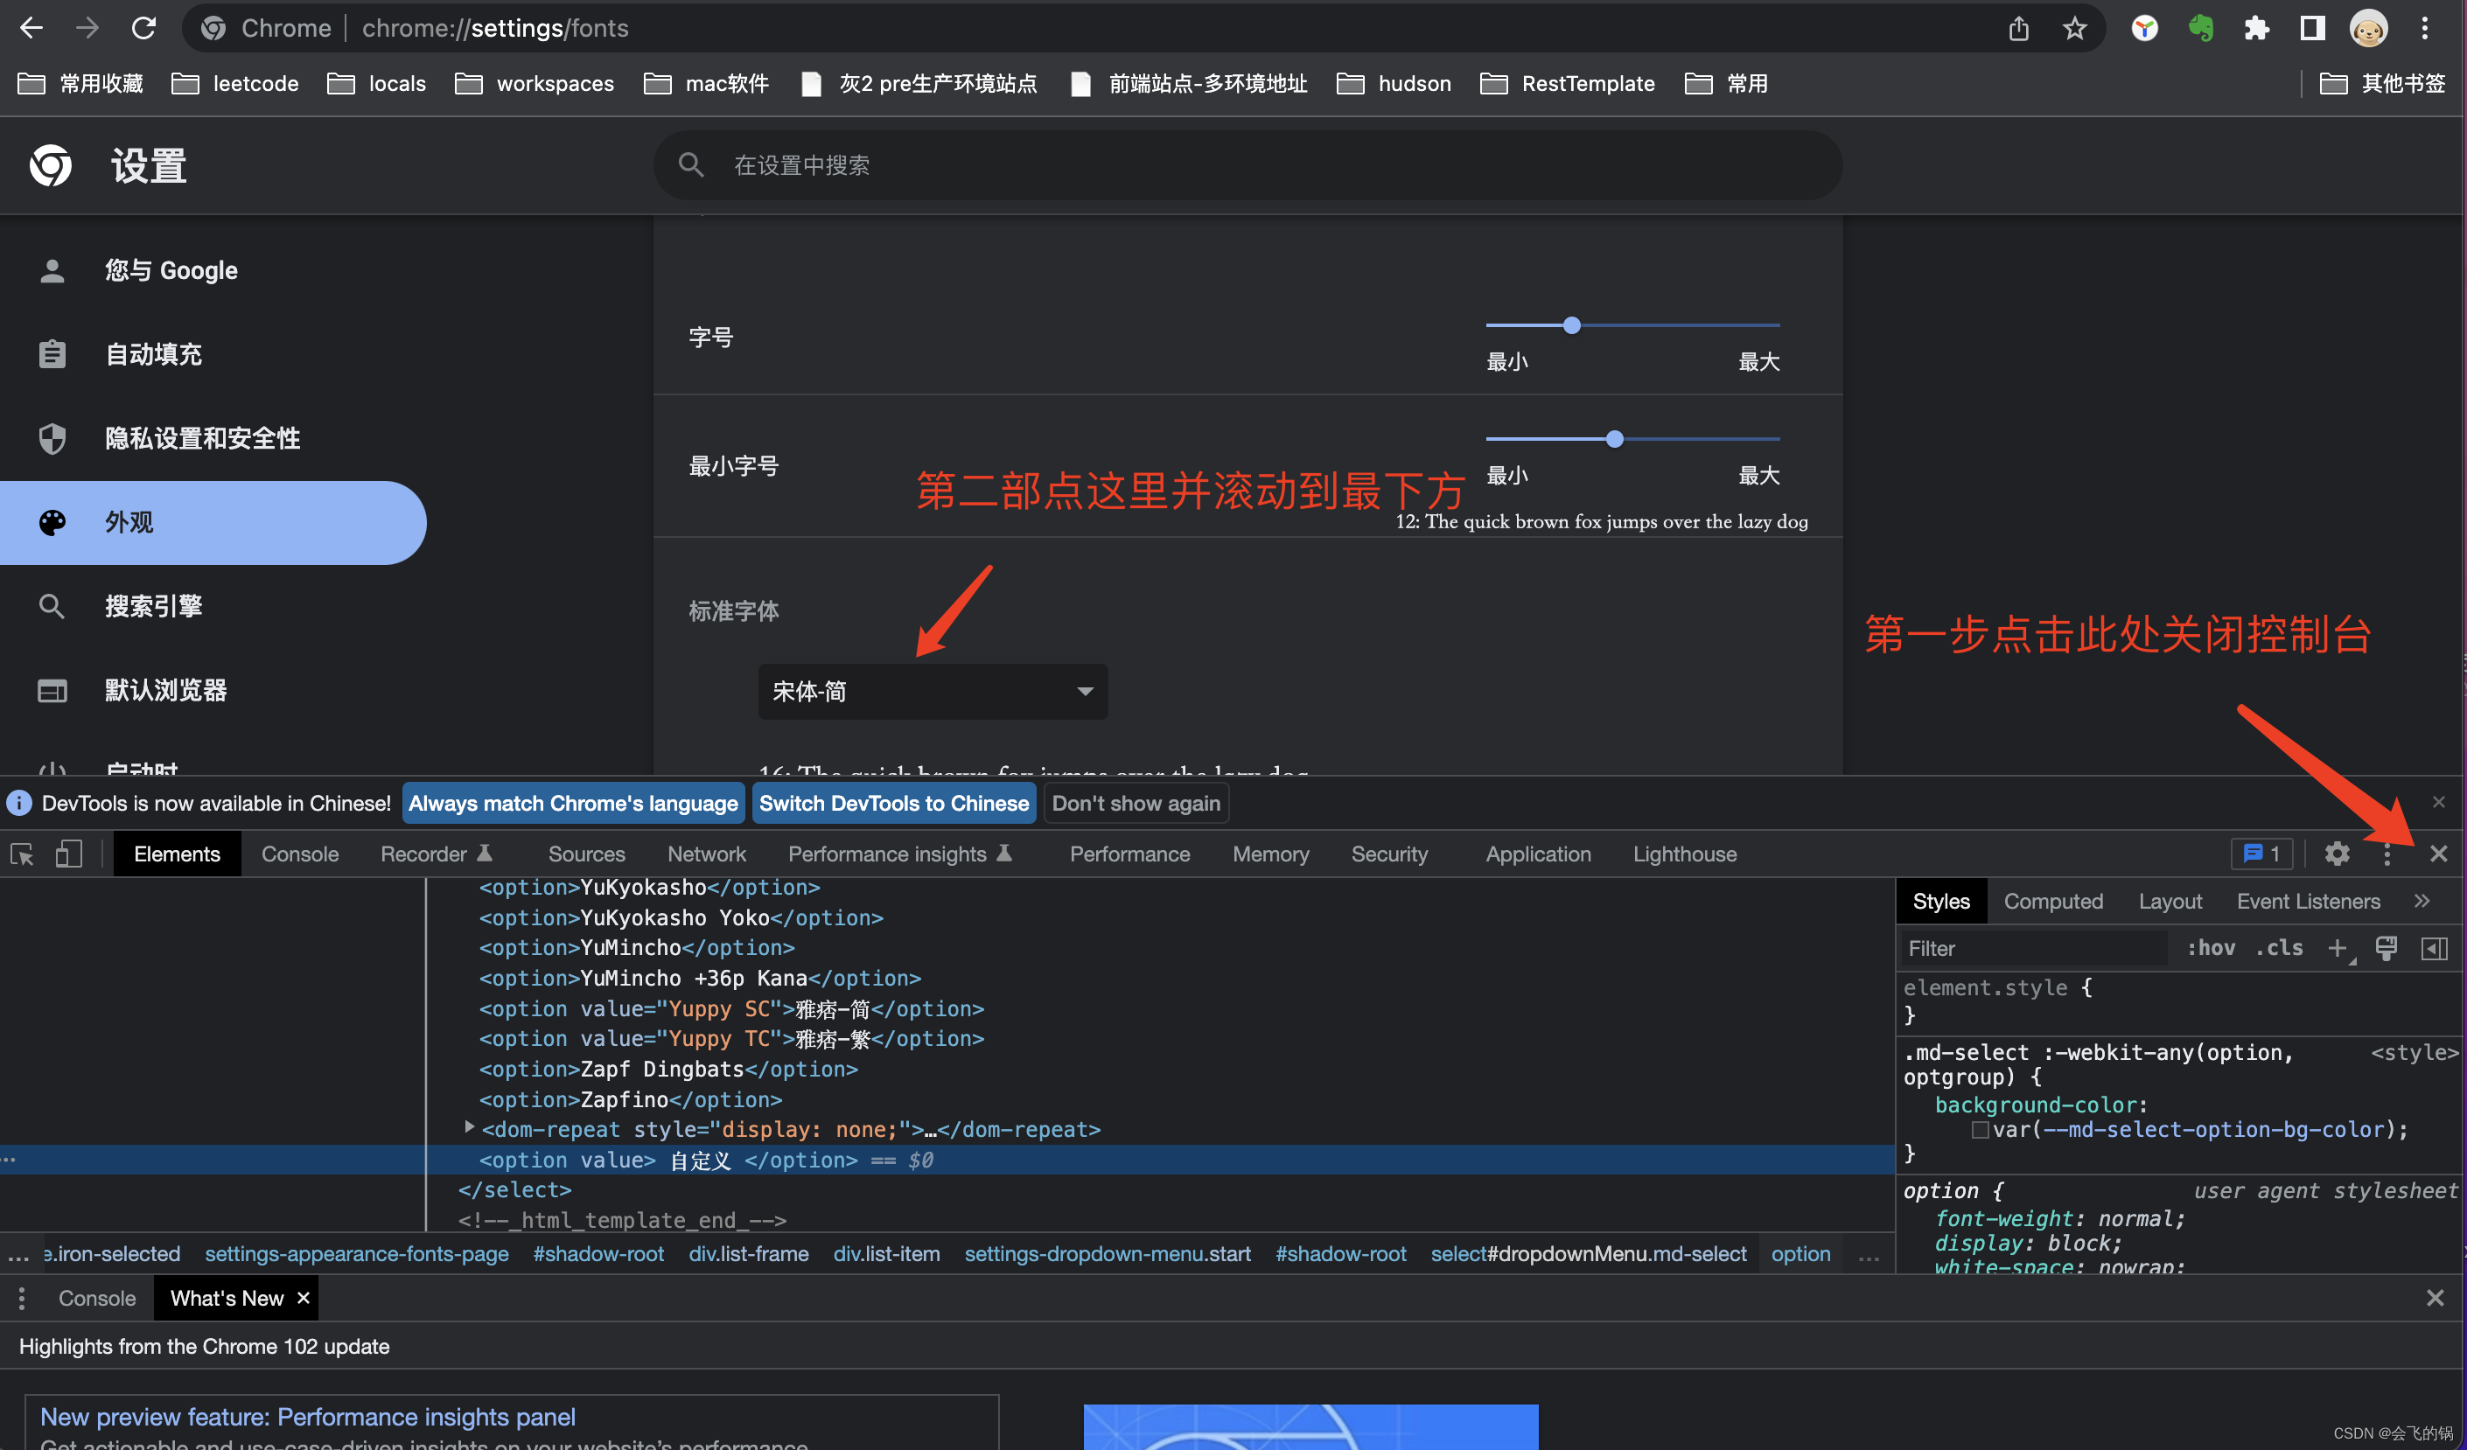The width and height of the screenshot is (2467, 1450).
Task: Click the new style rule plus icon
Action: 2337,948
